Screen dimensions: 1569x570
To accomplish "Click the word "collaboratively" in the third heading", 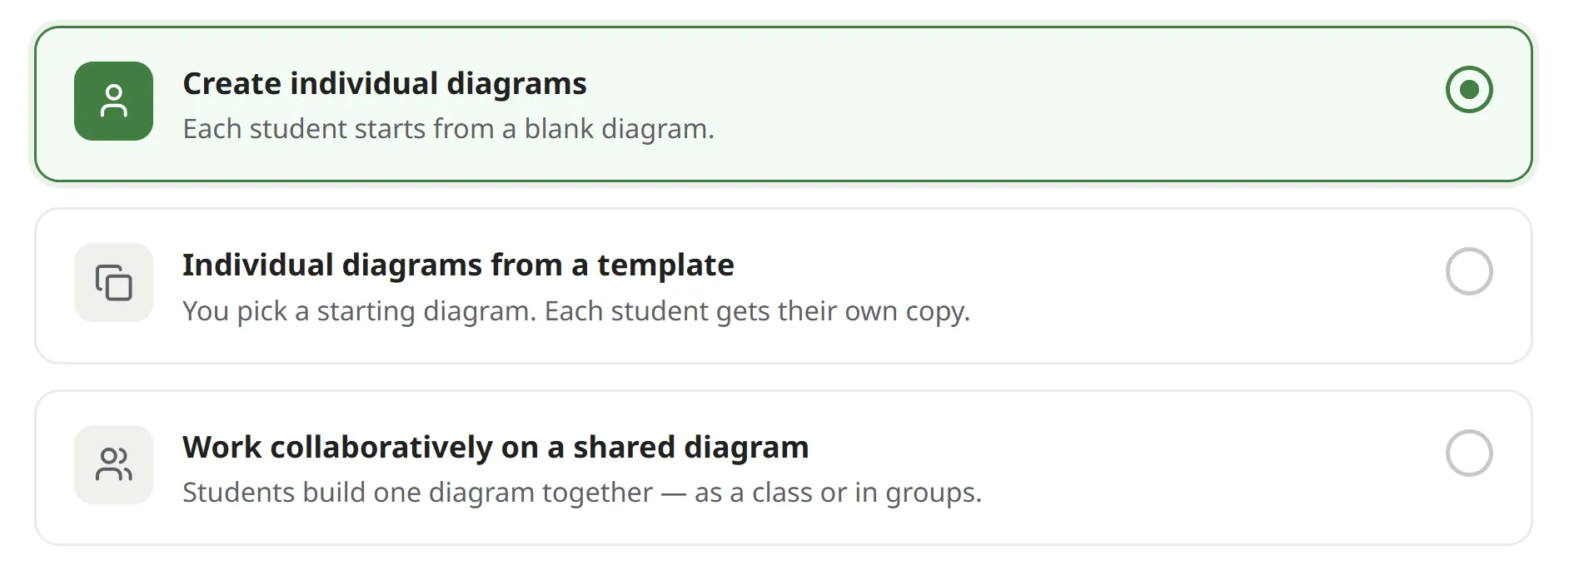I will click(381, 449).
